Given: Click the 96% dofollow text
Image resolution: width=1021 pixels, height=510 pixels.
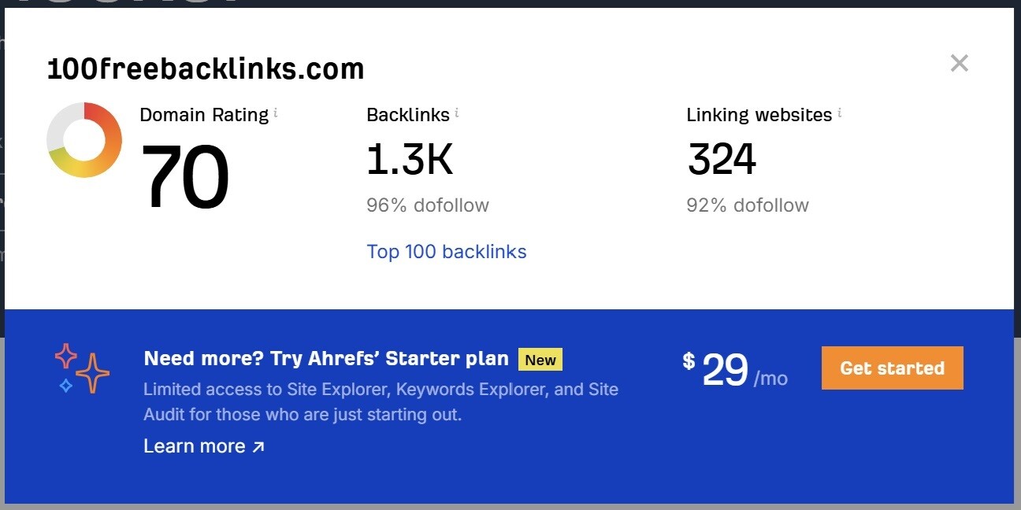Looking at the screenshot, I should click(x=428, y=205).
